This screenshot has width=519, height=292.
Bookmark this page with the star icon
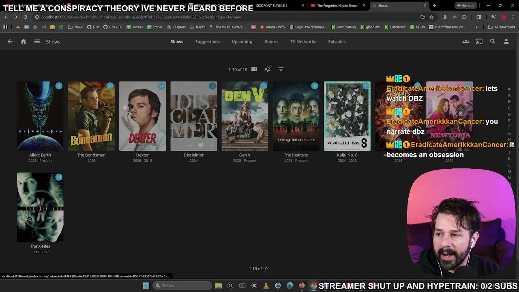(x=431, y=17)
